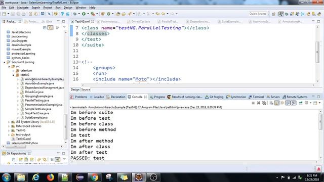Click Package Explorer horizontal scrollbar thumb
Screen dimensions: 324x182
pos(16,147)
